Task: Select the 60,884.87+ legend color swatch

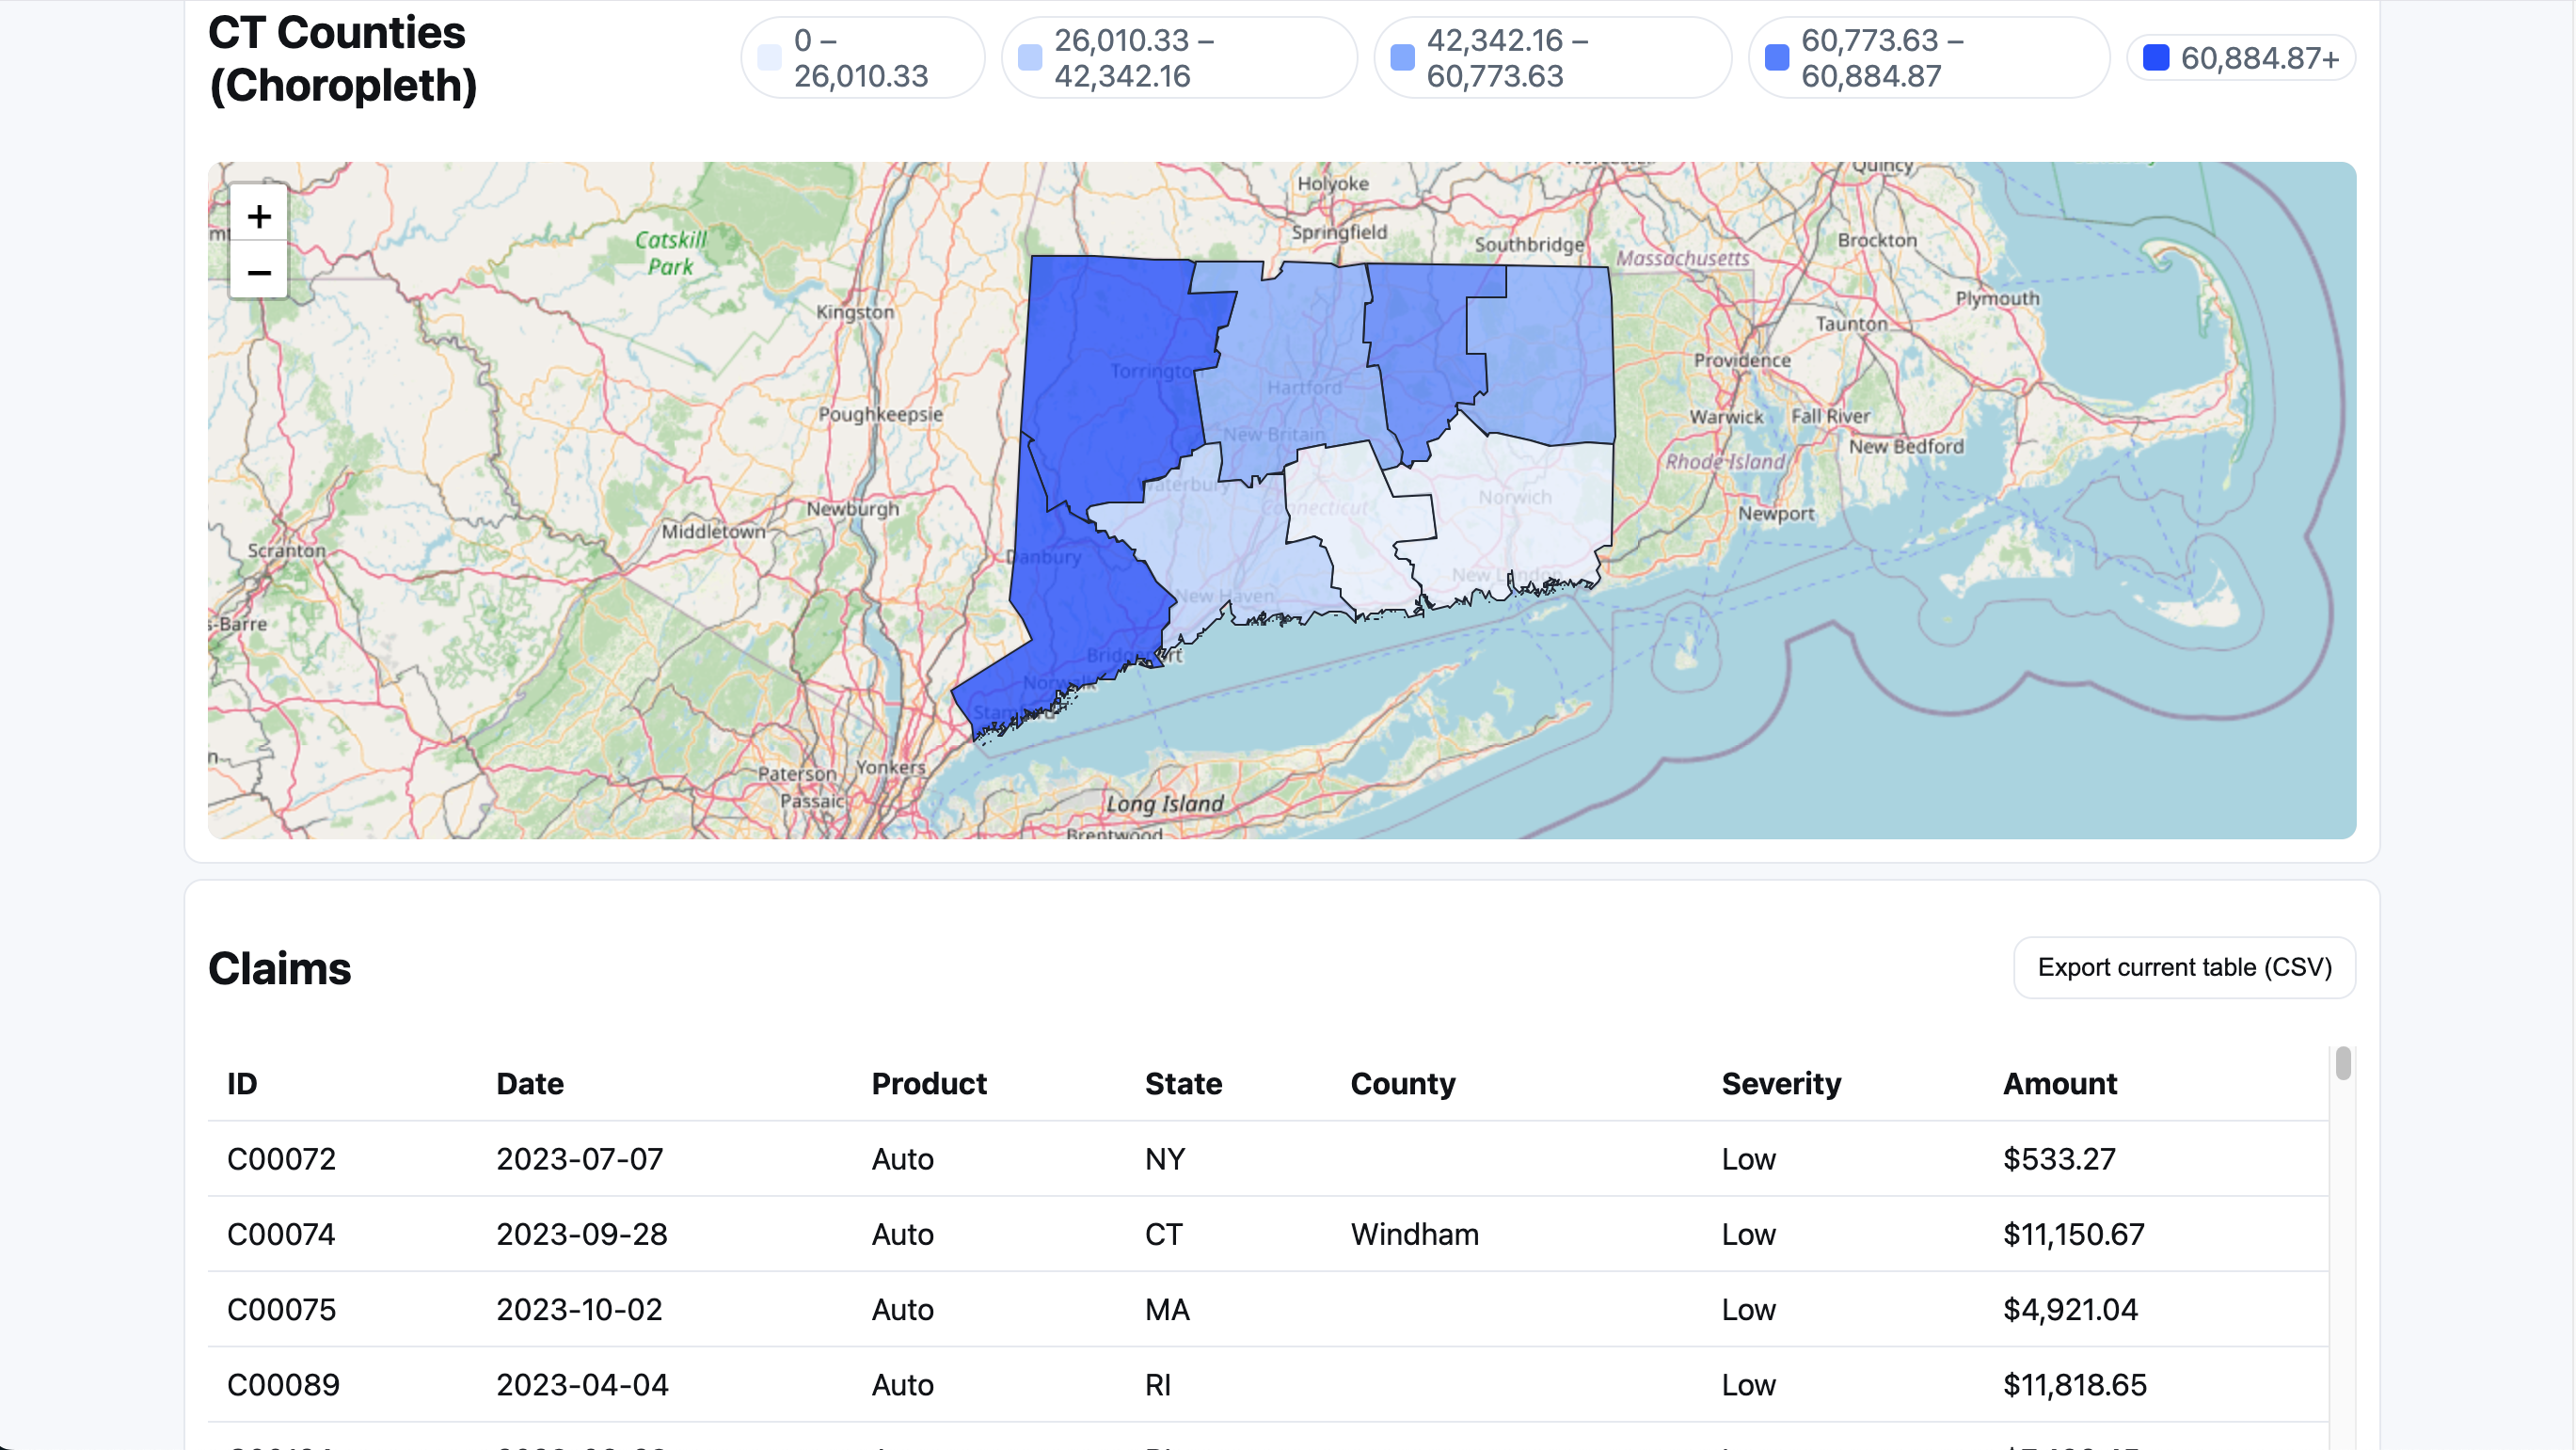Action: [x=2156, y=57]
